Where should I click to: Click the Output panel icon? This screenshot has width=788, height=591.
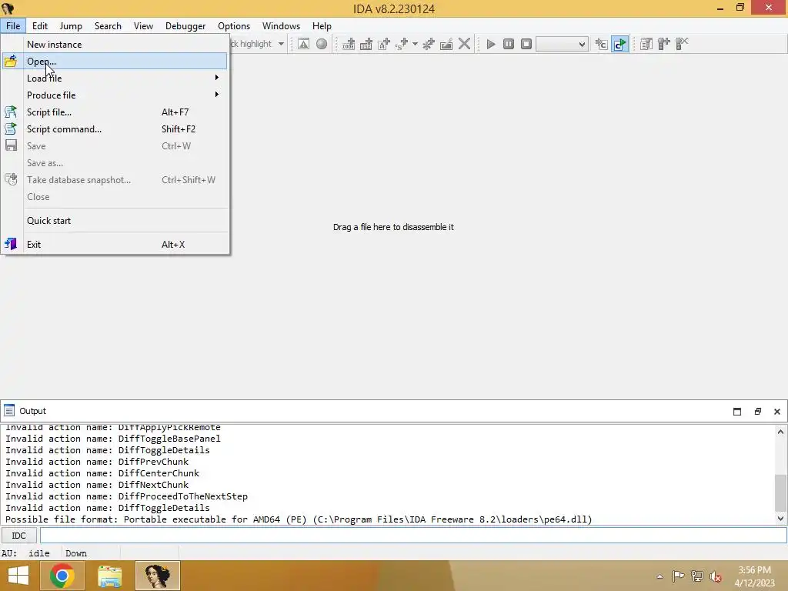pyautogui.click(x=9, y=411)
